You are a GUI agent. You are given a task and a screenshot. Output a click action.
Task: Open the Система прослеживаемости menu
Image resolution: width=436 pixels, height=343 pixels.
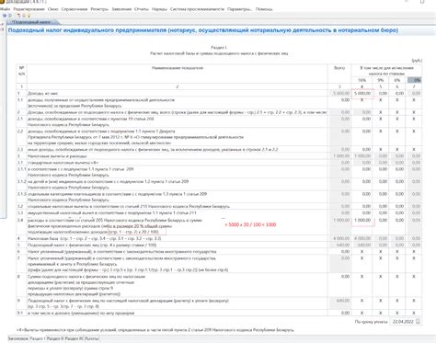click(x=197, y=9)
